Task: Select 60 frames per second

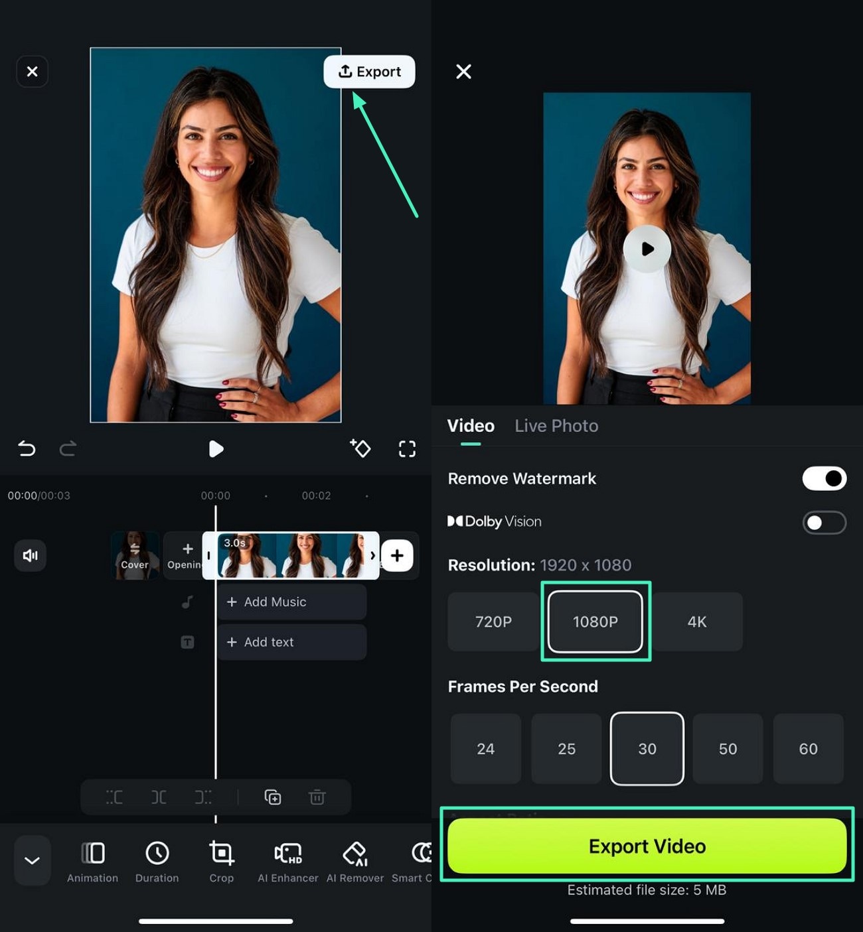Action: [809, 748]
